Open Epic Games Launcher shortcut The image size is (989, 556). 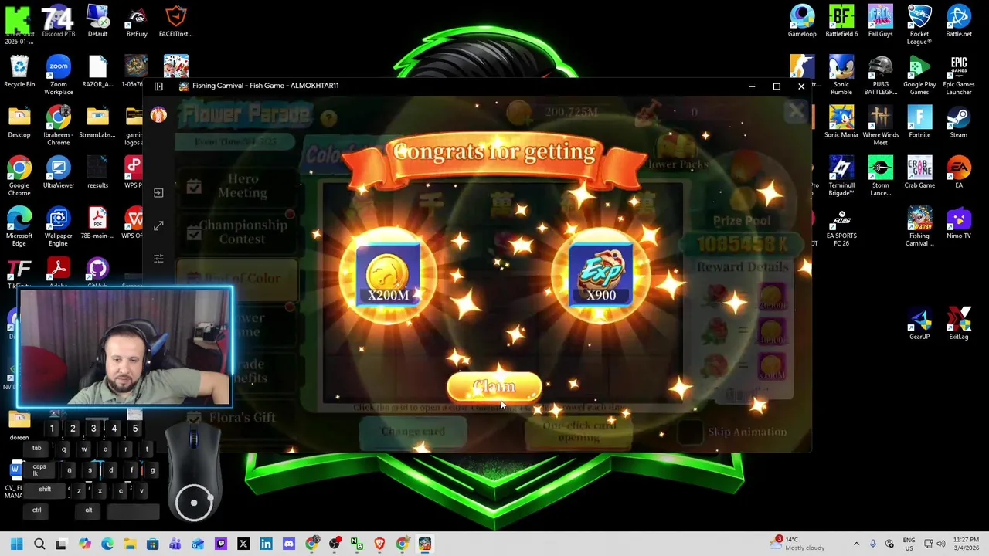pos(959,75)
